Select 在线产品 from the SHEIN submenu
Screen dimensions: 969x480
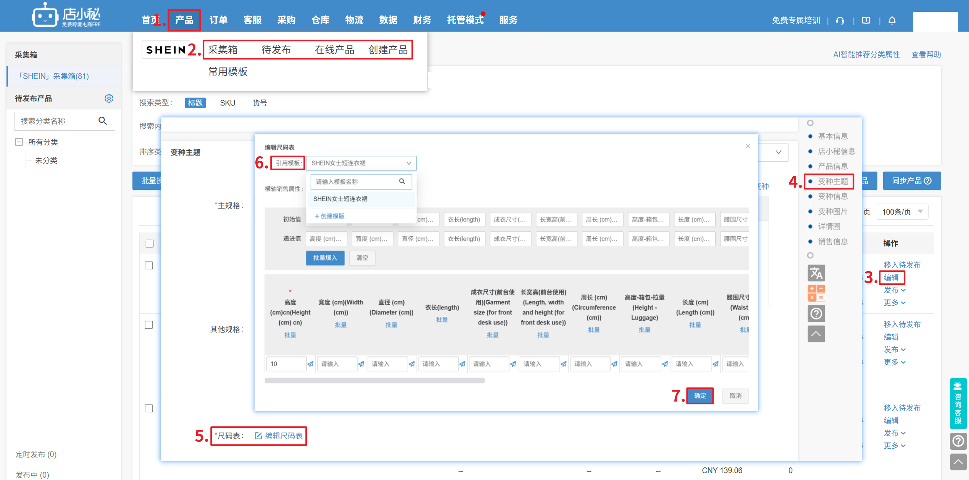click(x=334, y=50)
